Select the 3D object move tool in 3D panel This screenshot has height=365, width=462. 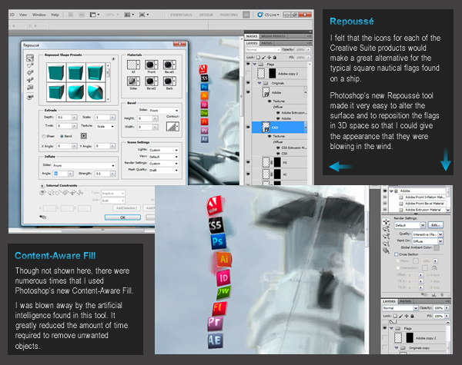[x=386, y=222]
